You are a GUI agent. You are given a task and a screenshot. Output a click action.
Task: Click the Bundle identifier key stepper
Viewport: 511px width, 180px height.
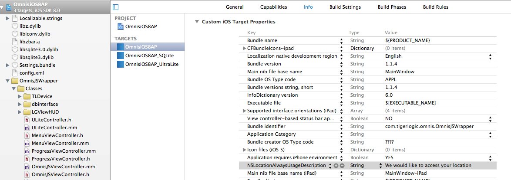coord(342,126)
